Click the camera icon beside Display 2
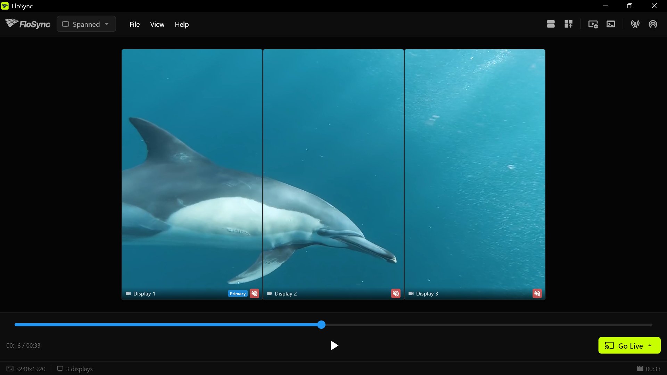Viewport: 667px width, 375px height. click(270, 293)
